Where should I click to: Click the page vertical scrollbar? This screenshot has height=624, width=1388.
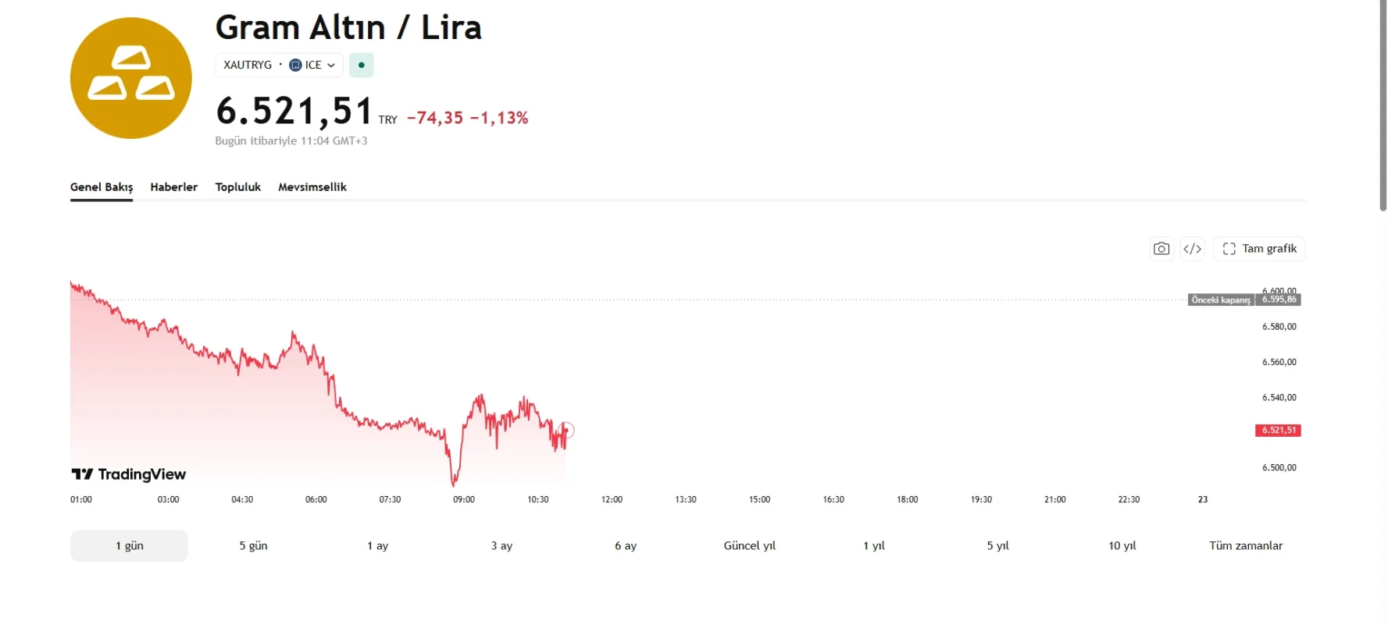point(1383,105)
